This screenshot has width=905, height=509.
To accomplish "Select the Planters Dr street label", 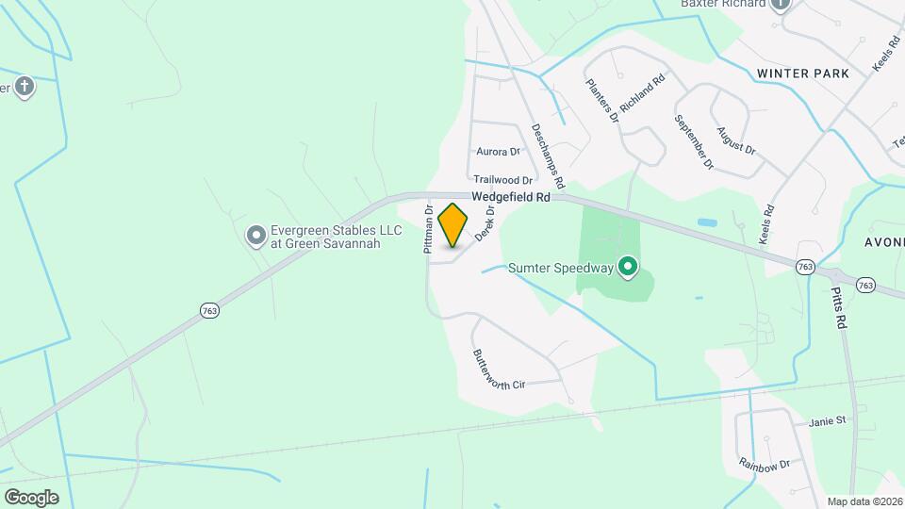I will (x=602, y=101).
